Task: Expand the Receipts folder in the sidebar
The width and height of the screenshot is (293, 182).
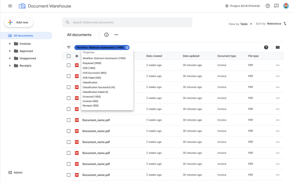Action: 10,66
